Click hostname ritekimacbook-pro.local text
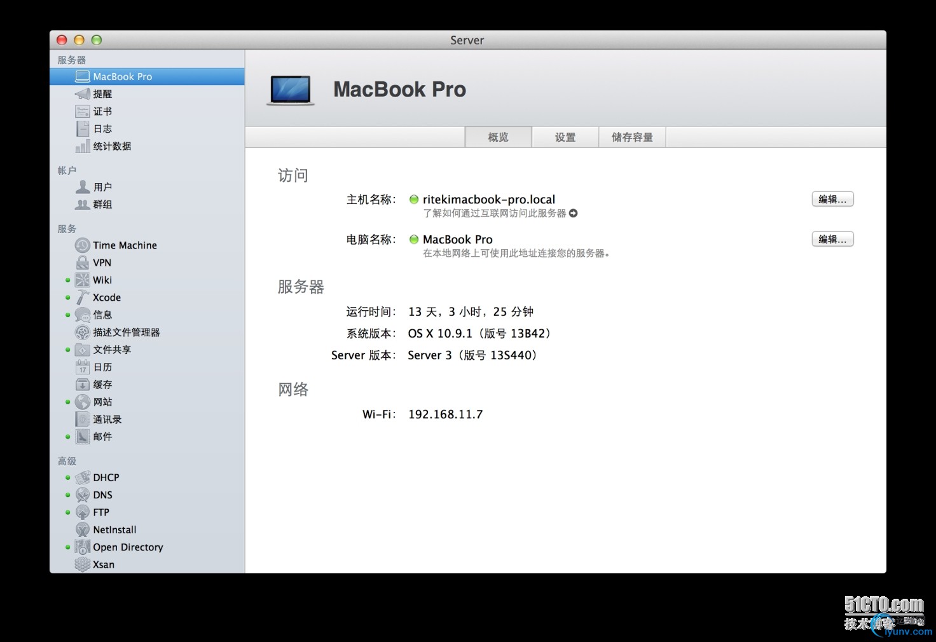The height and width of the screenshot is (642, 936). pyautogui.click(x=489, y=200)
